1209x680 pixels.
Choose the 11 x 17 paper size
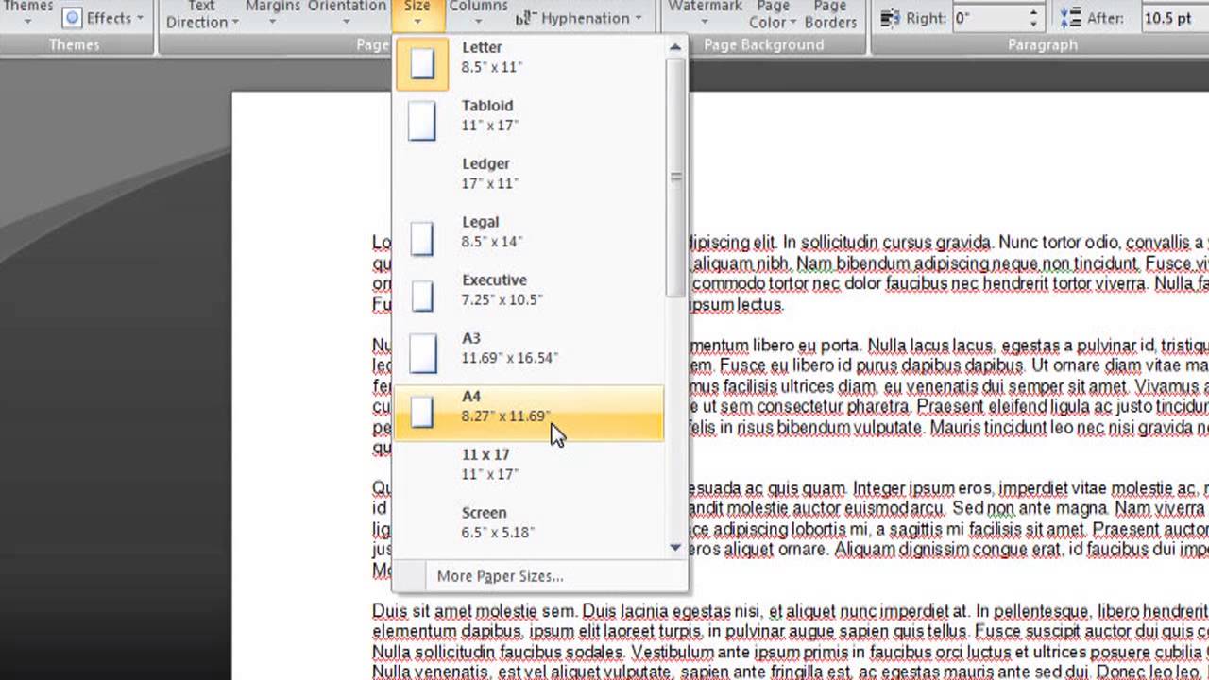529,469
